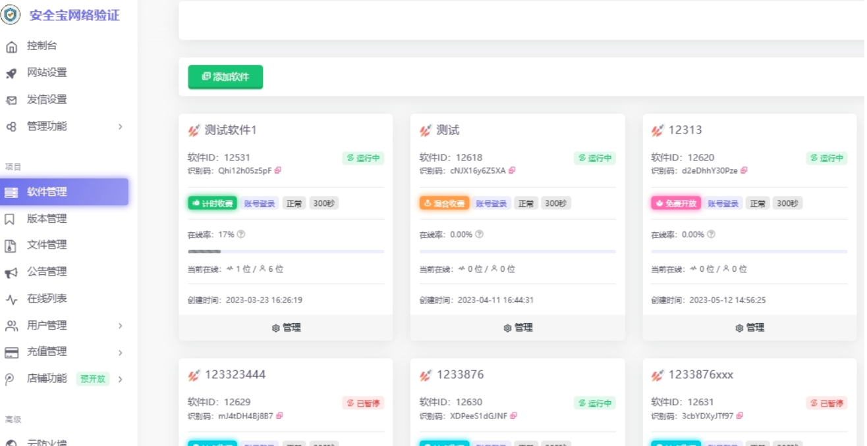Click 账号登录 tag on 测试软件1 card
The height and width of the screenshot is (446, 867).
pyautogui.click(x=260, y=203)
